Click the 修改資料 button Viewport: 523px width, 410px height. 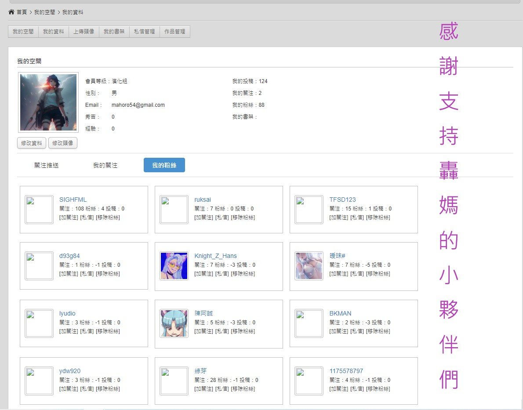coord(32,143)
